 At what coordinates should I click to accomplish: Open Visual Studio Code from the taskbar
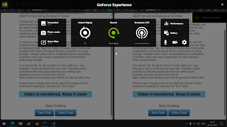[x=53, y=124]
